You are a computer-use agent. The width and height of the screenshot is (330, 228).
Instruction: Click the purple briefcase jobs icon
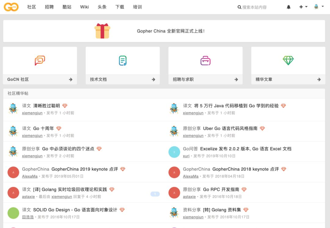(205, 61)
